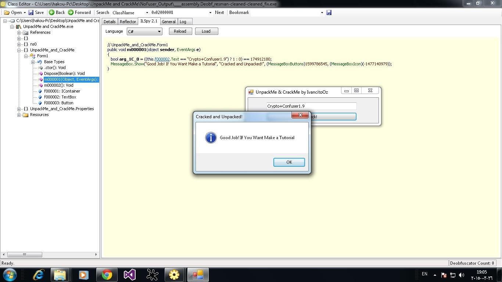Click the Reload button
Image resolution: width=502 pixels, height=282 pixels.
pos(180,31)
